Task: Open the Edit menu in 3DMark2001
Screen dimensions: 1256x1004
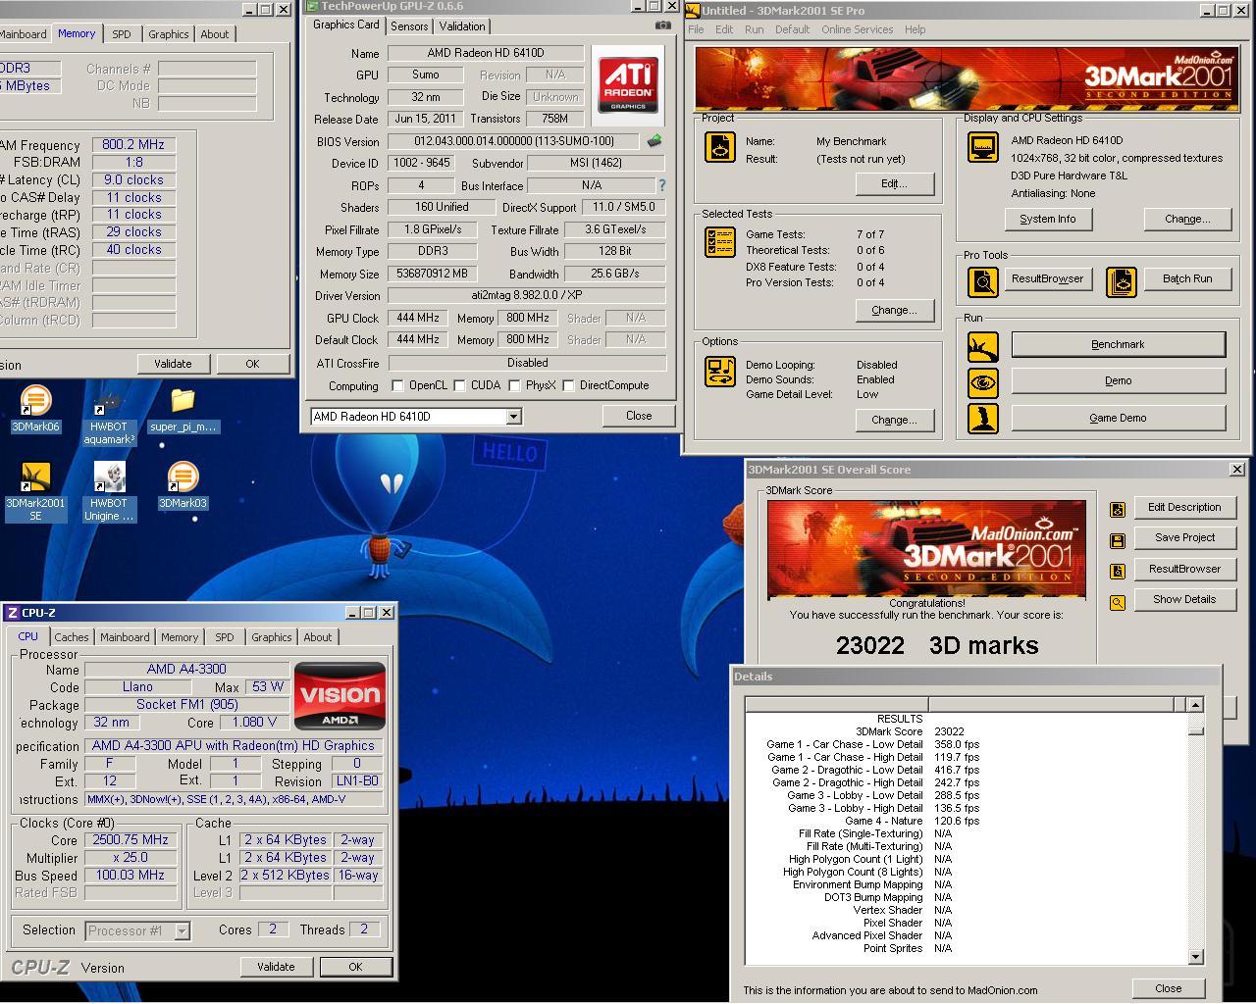Action: click(x=724, y=29)
